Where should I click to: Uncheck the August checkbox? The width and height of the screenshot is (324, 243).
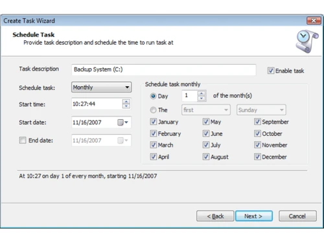[x=206, y=156]
